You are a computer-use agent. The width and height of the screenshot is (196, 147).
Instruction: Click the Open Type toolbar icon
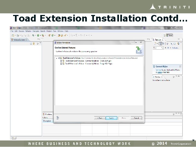point(59,35)
